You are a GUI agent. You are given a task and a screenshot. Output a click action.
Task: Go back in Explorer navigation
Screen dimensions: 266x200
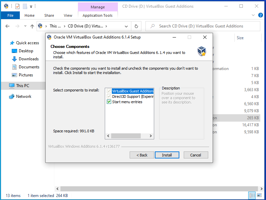tap(7, 26)
